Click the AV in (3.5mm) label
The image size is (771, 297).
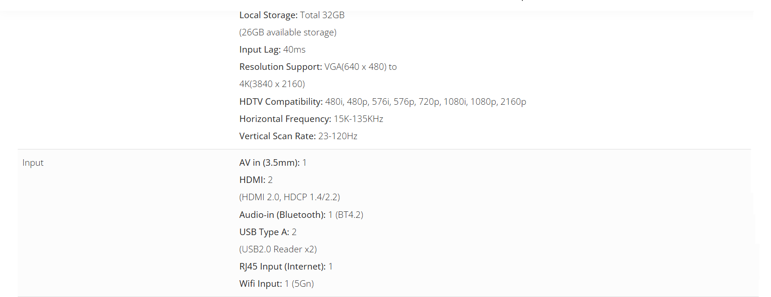coord(269,162)
